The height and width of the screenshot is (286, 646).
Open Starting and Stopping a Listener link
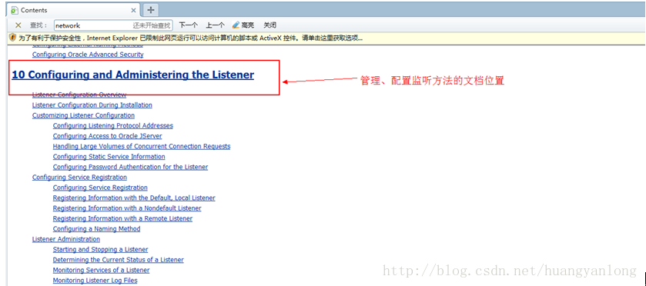pyautogui.click(x=100, y=249)
